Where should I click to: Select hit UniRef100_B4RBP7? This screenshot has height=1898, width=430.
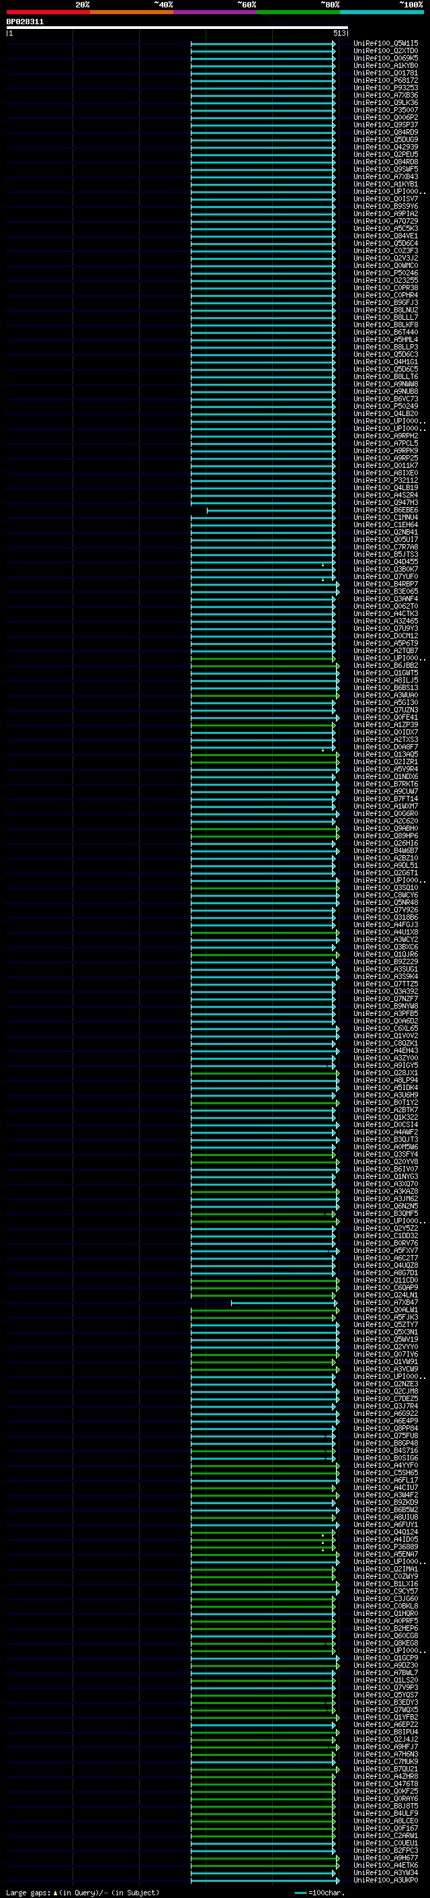[386, 584]
